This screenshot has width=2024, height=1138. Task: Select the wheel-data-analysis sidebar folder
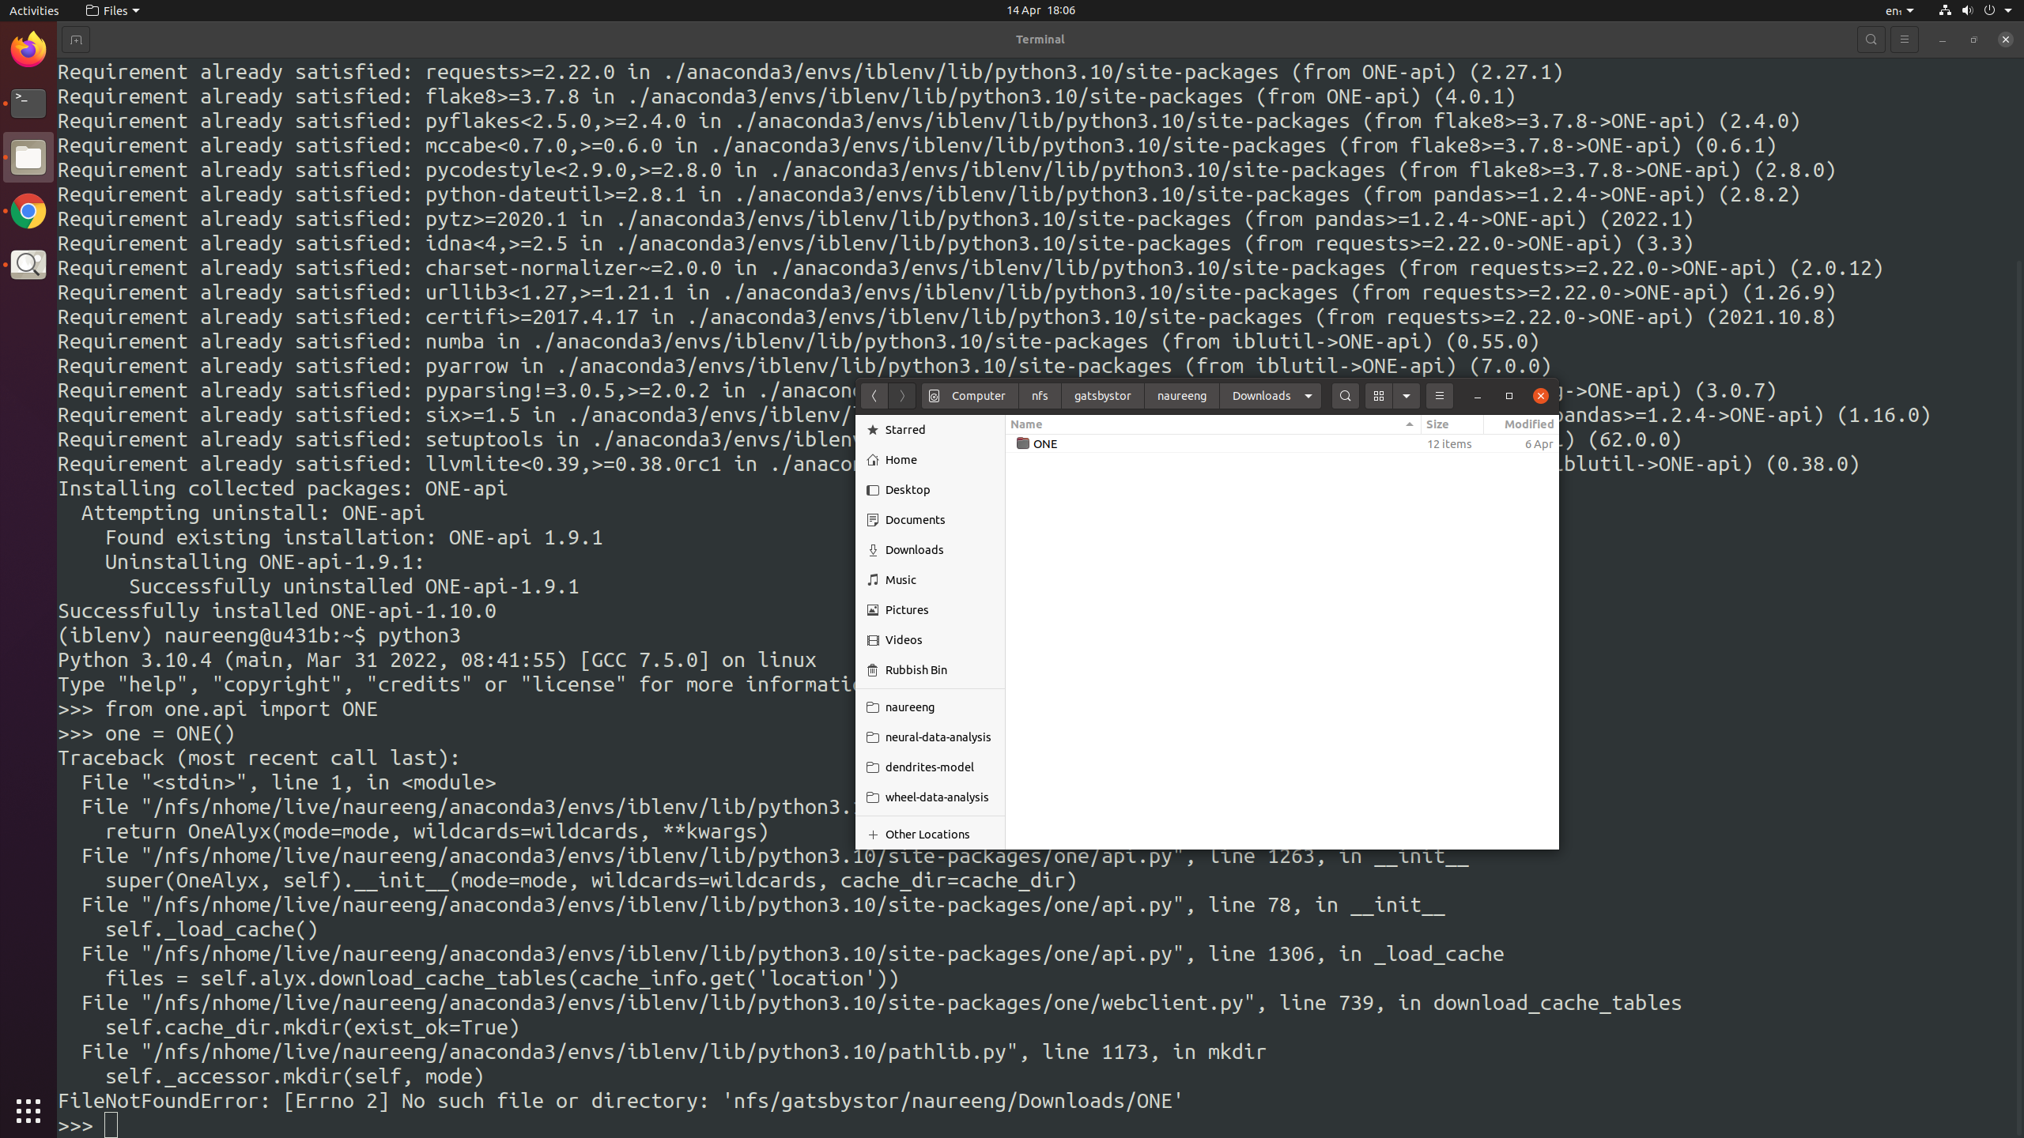coord(936,797)
